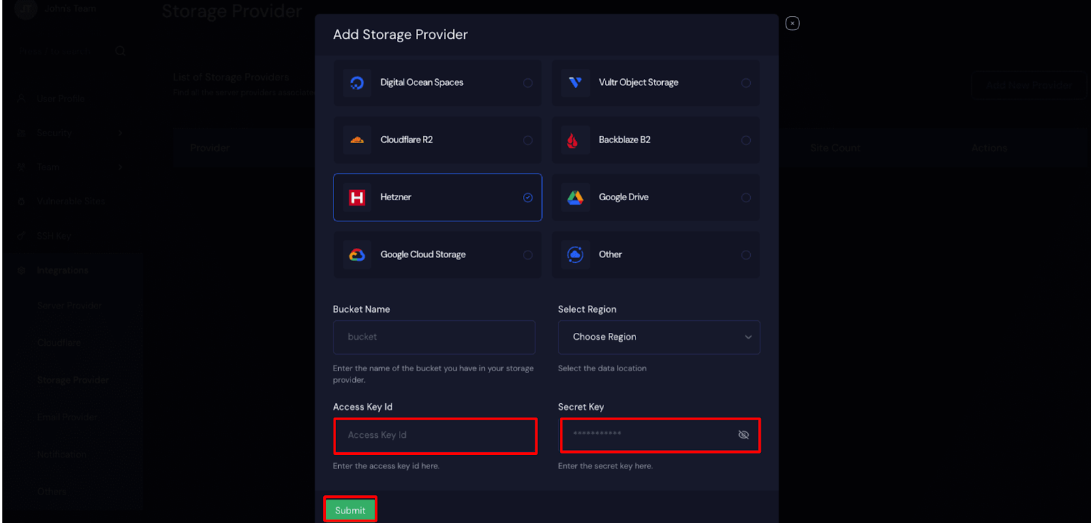Open Storage Provider in sidebar

point(73,380)
